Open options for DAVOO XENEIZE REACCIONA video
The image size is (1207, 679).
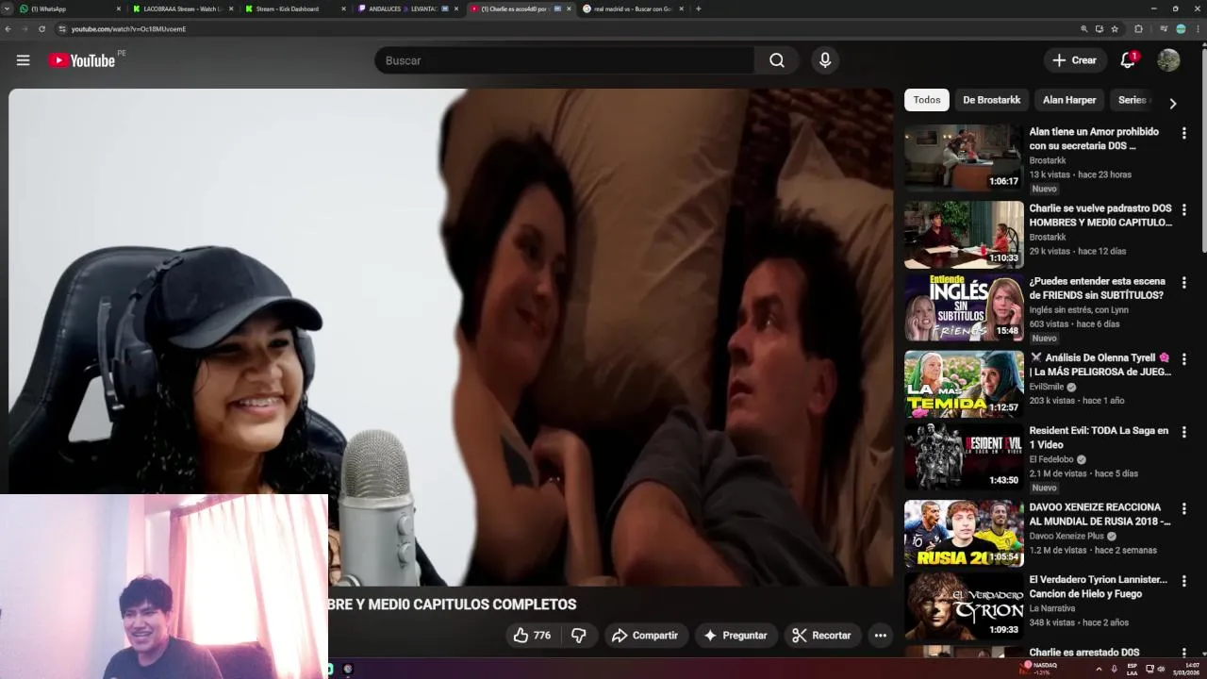pyautogui.click(x=1184, y=509)
